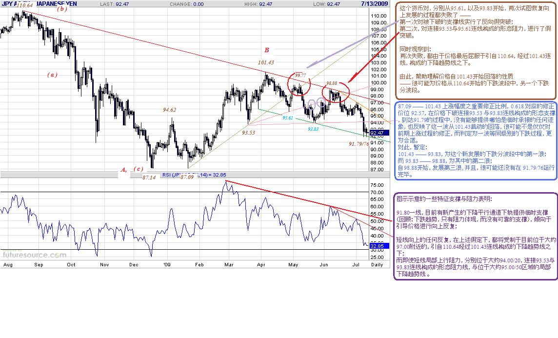Click the blue 95.61 label

coord(288,118)
